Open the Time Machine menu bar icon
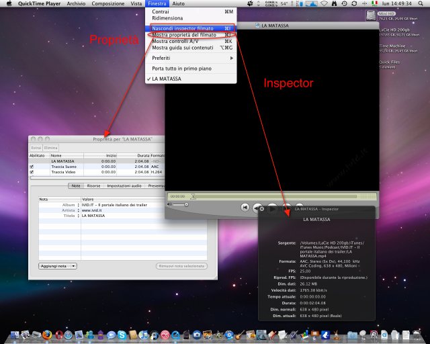The width and height of the screenshot is (430, 344). pos(345,3)
